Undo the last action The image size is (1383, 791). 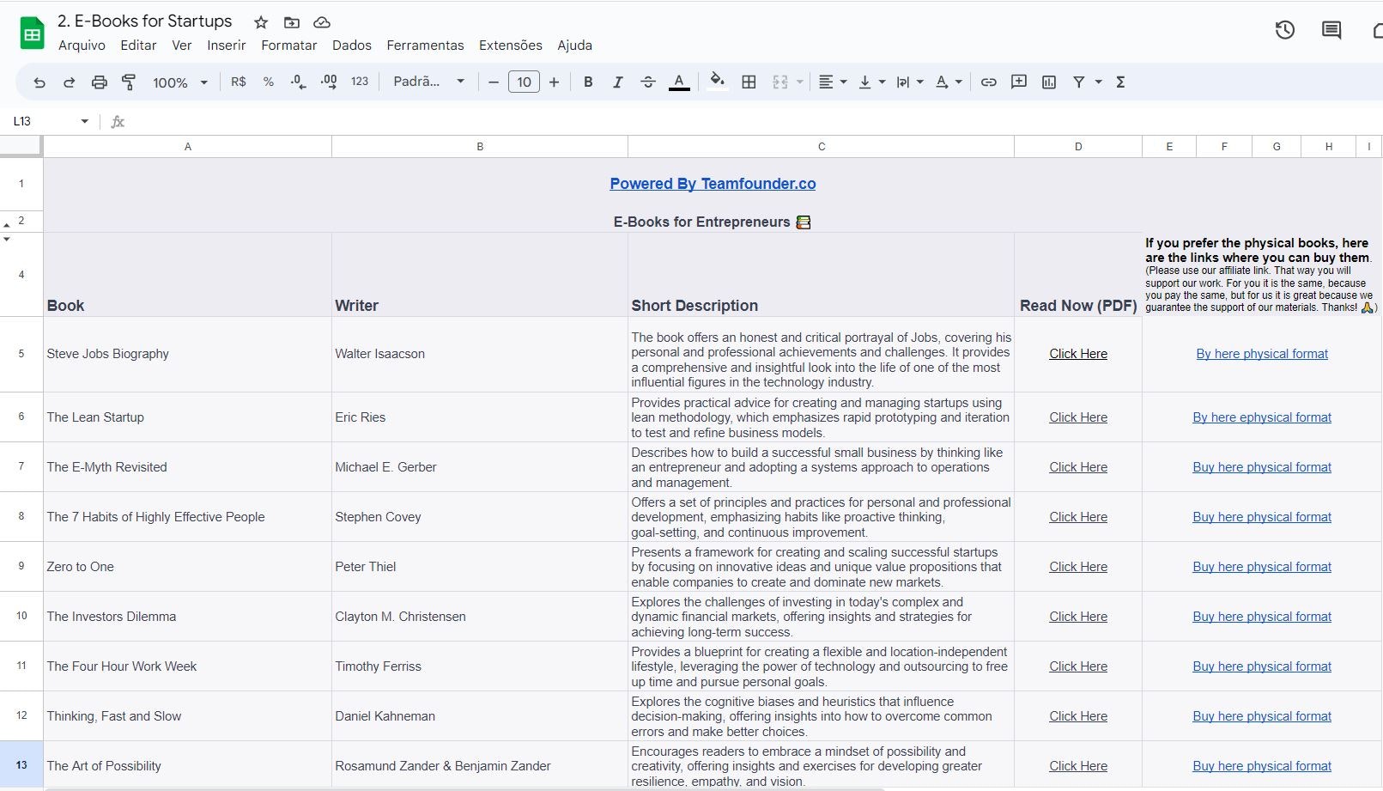[x=39, y=82]
